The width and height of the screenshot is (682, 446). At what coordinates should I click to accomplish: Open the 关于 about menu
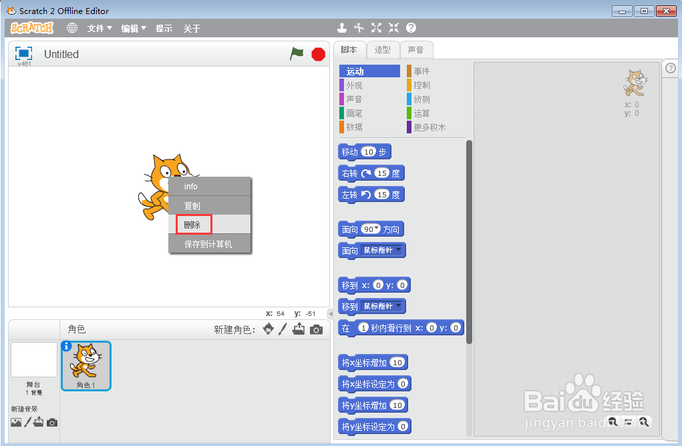[192, 28]
